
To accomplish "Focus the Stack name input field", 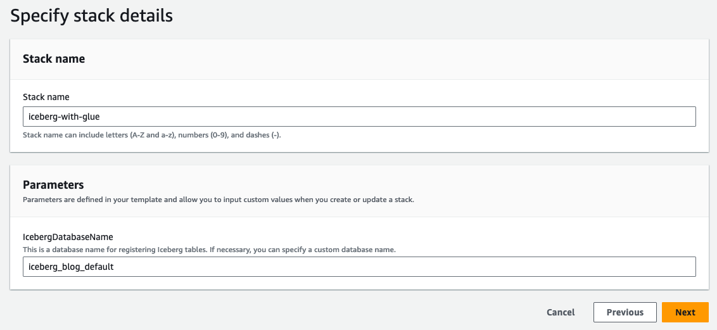I will pos(359,117).
